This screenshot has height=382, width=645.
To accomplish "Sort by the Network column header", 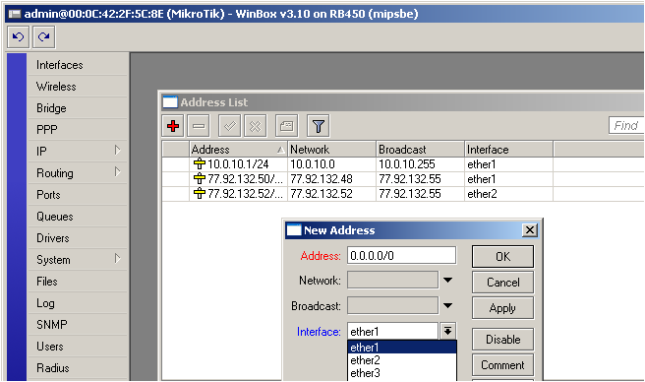I will point(331,150).
